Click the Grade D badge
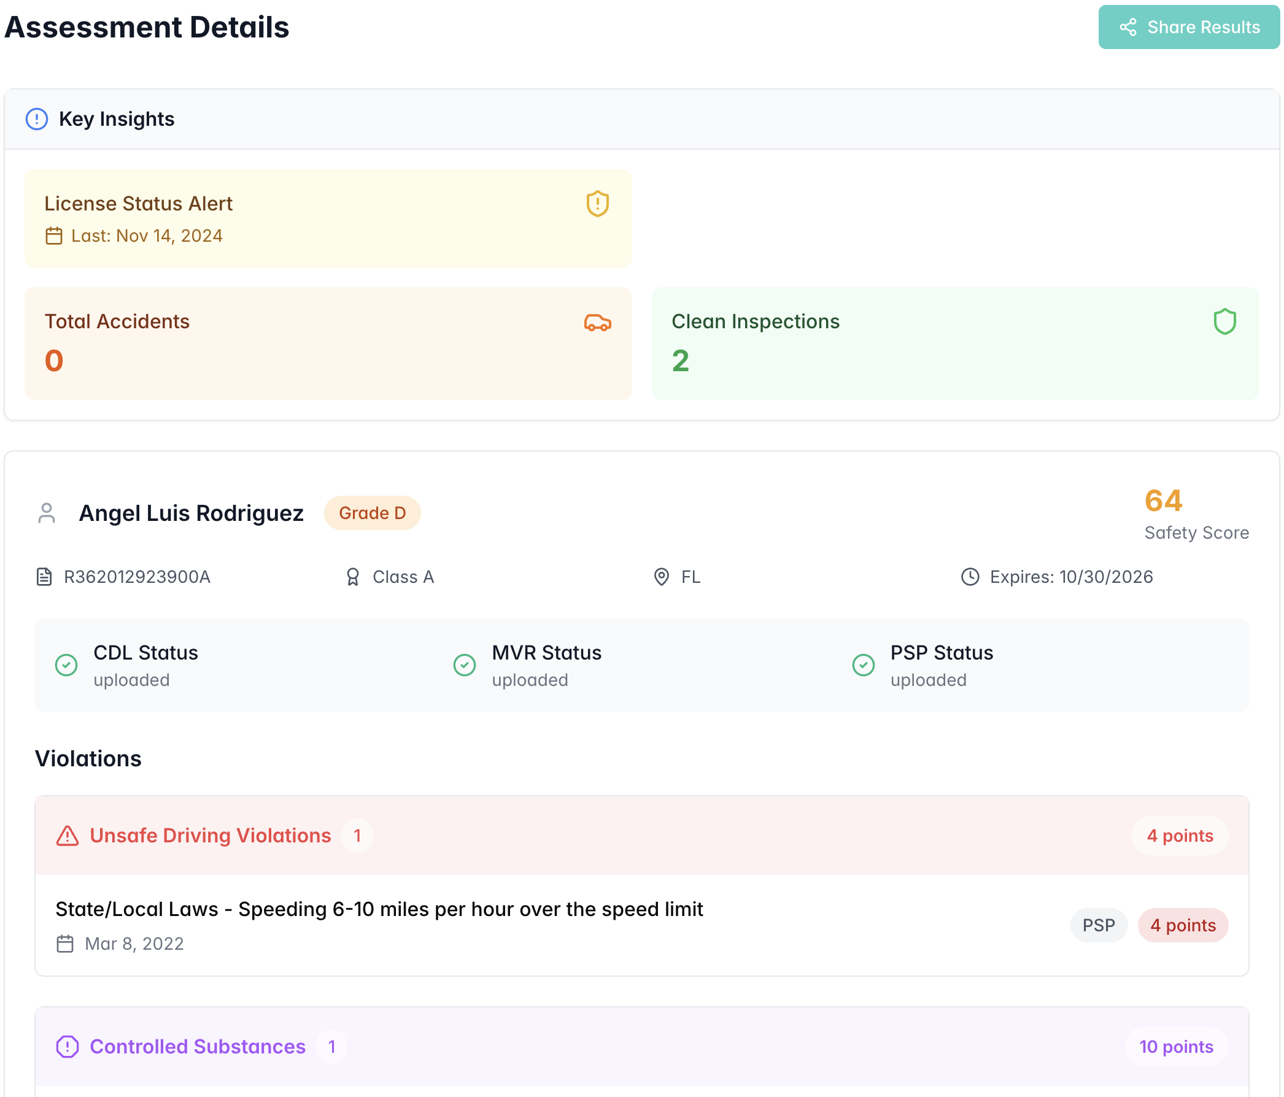1284x1097 pixels. point(373,513)
